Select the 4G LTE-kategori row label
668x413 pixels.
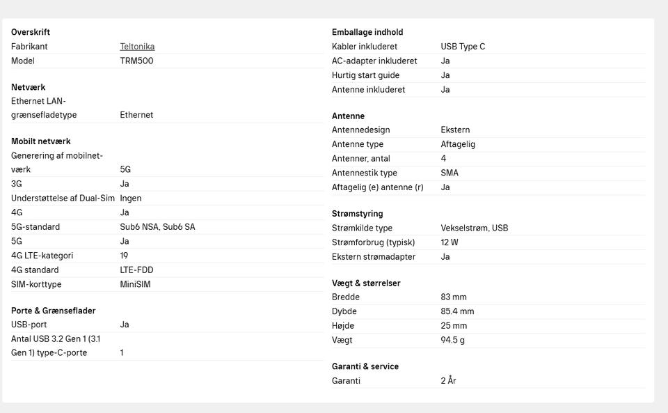coord(42,256)
